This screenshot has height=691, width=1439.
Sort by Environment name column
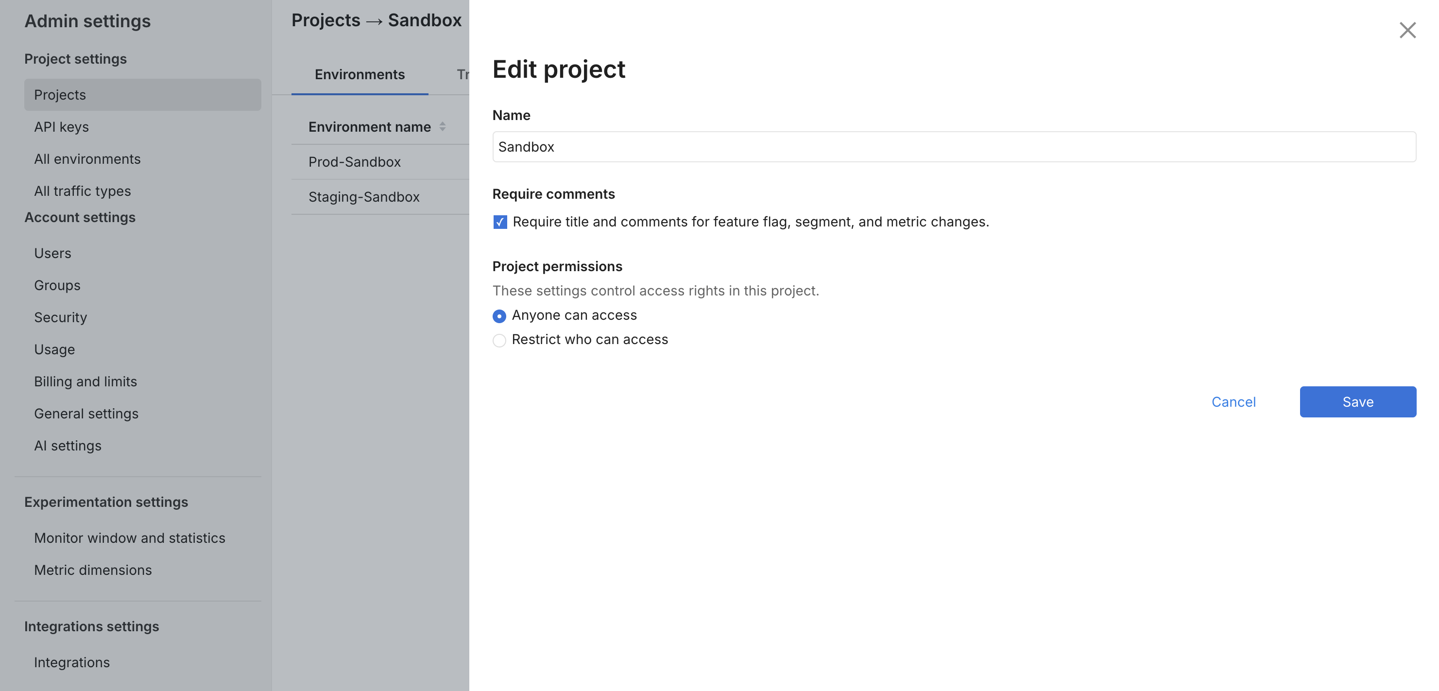click(x=442, y=127)
